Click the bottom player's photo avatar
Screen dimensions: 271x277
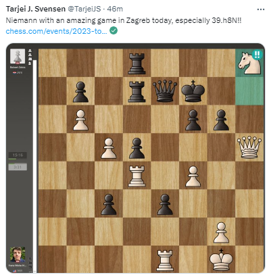(18, 255)
